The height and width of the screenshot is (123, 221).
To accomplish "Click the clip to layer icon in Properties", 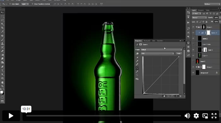I will [x=164, y=96].
